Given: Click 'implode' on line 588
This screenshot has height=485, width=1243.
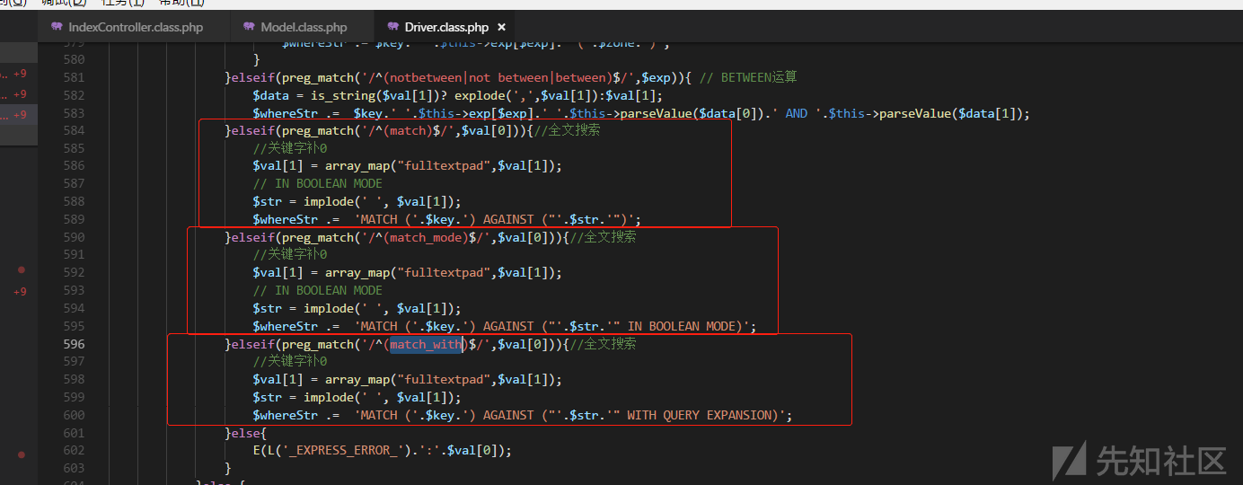Looking at the screenshot, I should coord(329,202).
